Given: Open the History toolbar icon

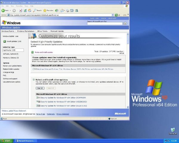Looking at the screenshot, I should click(x=57, y=11).
